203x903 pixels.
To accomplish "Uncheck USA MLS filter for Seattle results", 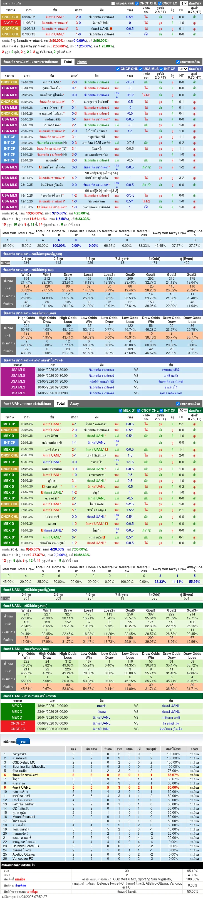I will pos(140,69).
